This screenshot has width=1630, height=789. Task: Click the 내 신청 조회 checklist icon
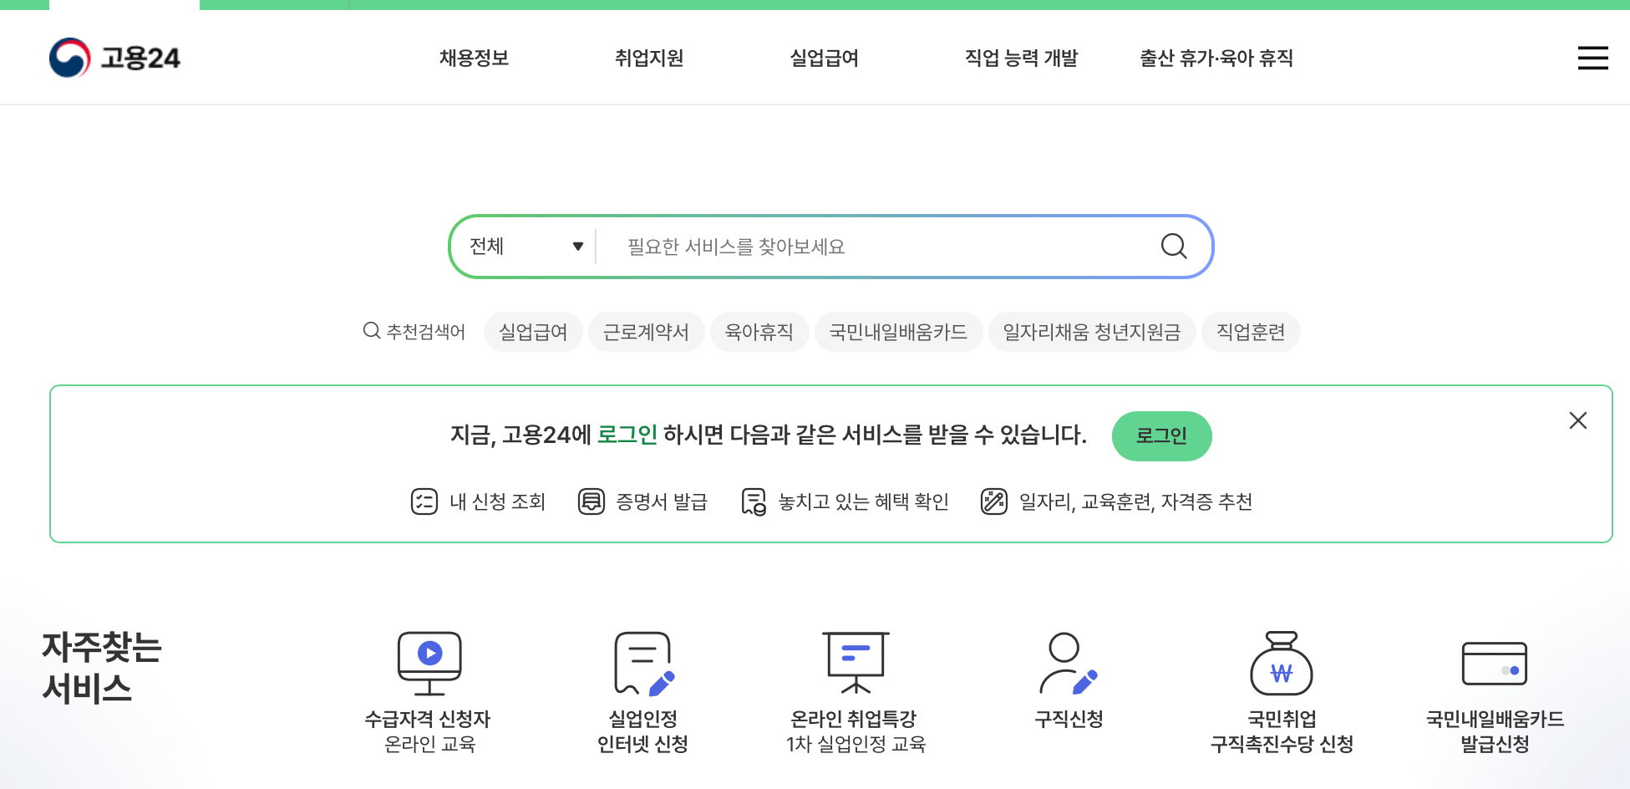tap(424, 501)
